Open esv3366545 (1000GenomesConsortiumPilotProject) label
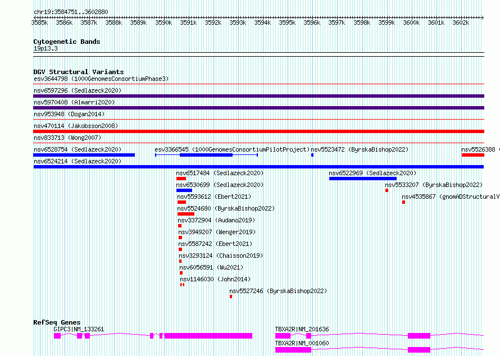The image size is (500, 356). pyautogui.click(x=232, y=149)
